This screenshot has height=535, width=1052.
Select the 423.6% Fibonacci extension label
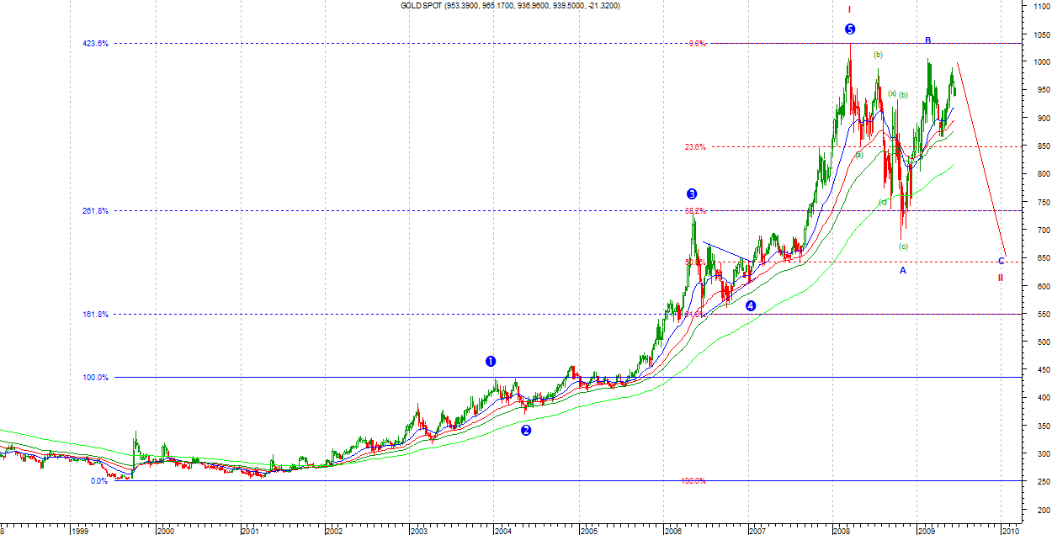[95, 44]
